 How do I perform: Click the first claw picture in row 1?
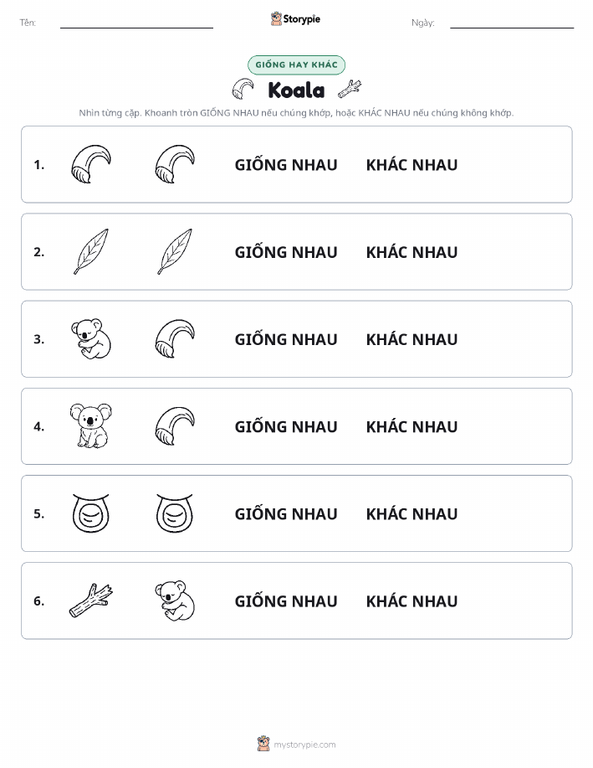pyautogui.click(x=91, y=164)
